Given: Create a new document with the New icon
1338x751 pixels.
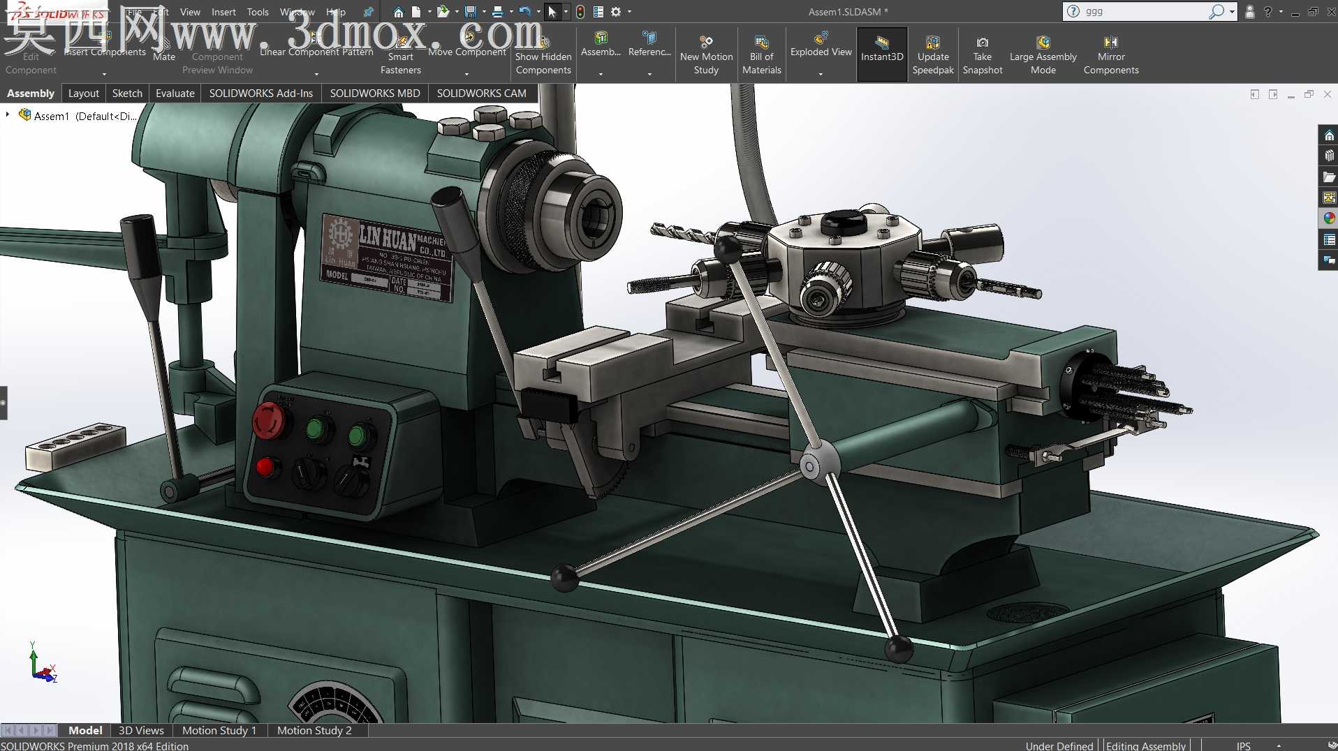Looking at the screenshot, I should pos(416,12).
